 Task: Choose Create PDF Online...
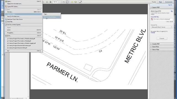point(24,7)
